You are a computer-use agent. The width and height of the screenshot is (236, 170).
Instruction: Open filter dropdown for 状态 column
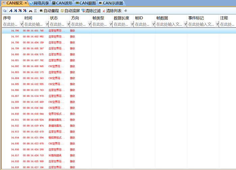68,25
